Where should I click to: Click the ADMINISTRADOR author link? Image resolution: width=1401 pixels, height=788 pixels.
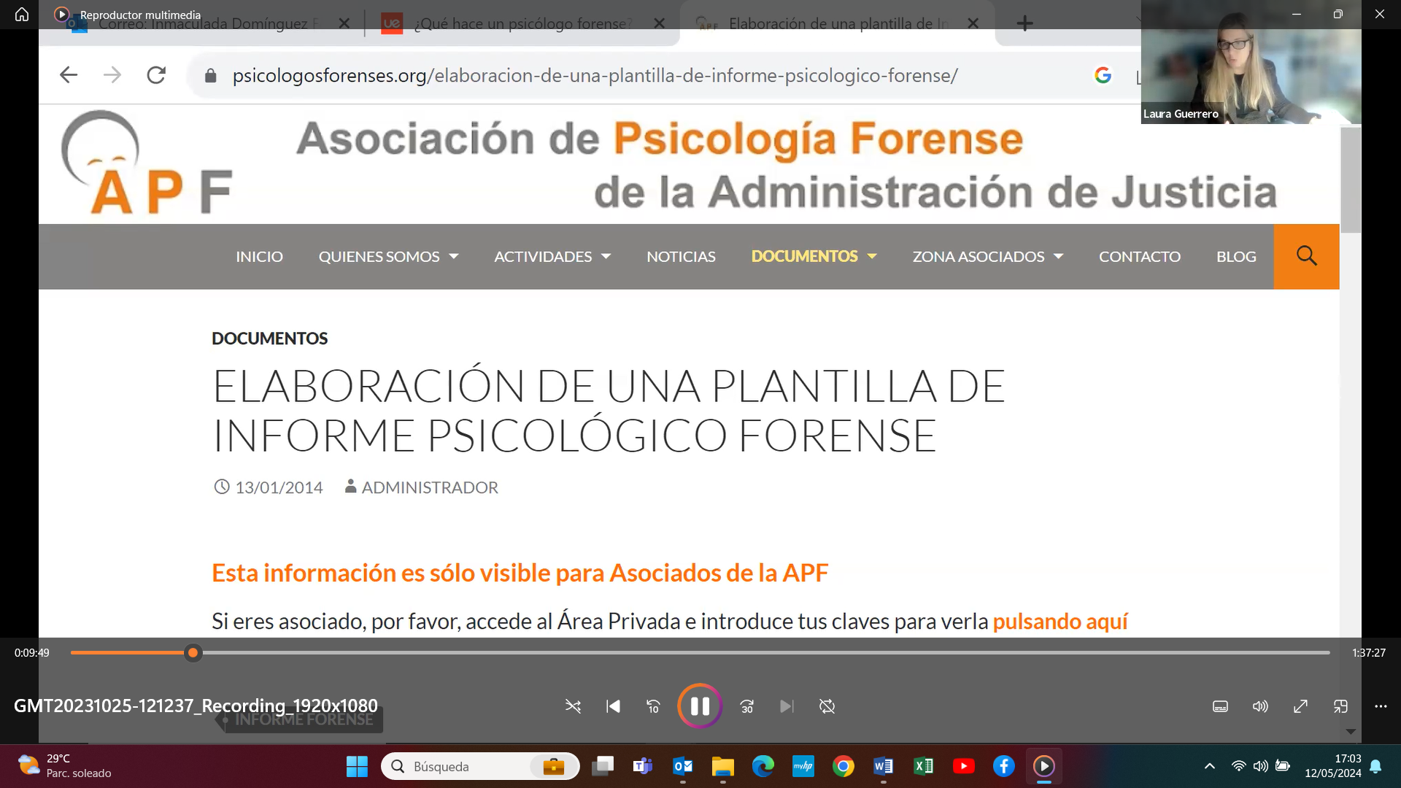429,487
